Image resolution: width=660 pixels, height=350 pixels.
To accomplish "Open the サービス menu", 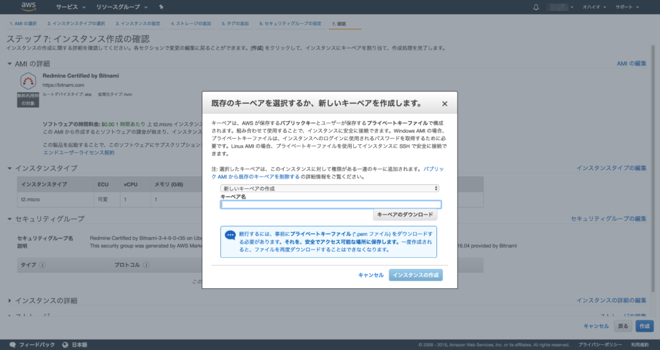I will point(70,7).
